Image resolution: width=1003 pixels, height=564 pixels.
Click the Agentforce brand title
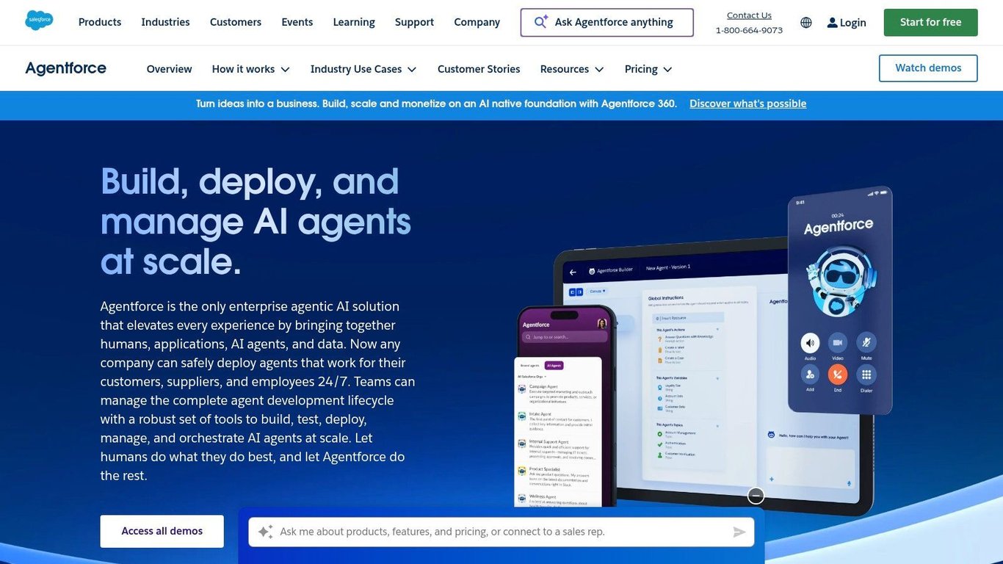[x=66, y=68]
